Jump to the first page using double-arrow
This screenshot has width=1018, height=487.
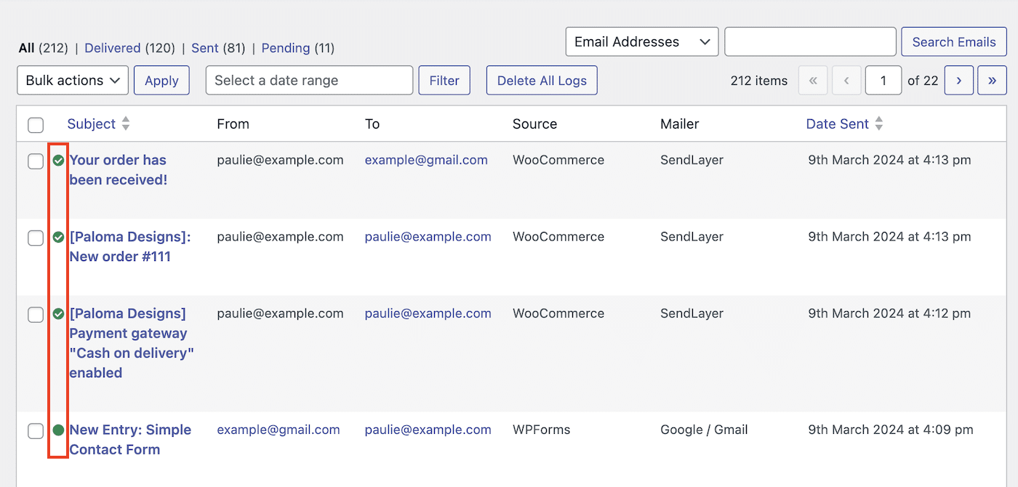point(813,80)
